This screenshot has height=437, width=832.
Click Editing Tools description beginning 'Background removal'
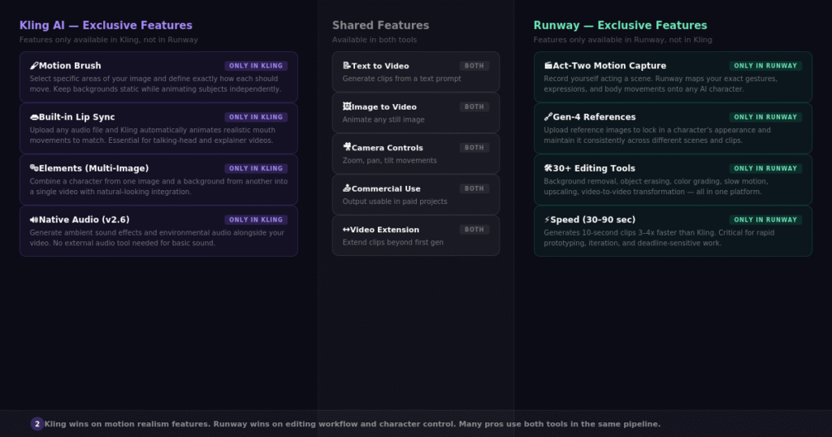pos(656,186)
